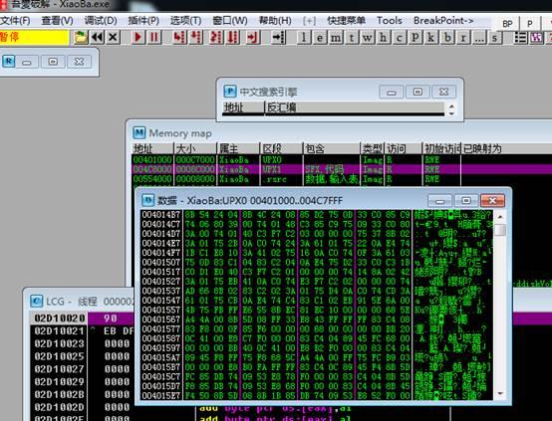Sort Memory map by the 包含 column
Viewport: 552px width, 421px height.
332,148
